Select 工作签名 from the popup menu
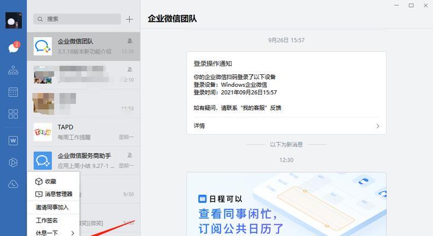 point(54,220)
